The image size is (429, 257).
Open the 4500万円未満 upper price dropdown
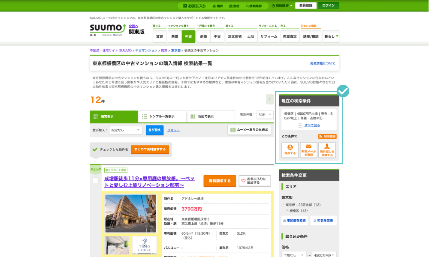[x=324, y=255]
